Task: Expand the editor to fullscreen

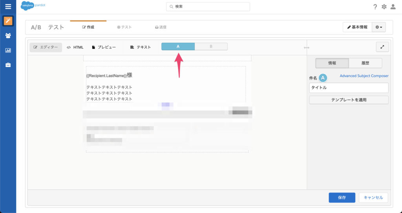Action: pyautogui.click(x=382, y=47)
